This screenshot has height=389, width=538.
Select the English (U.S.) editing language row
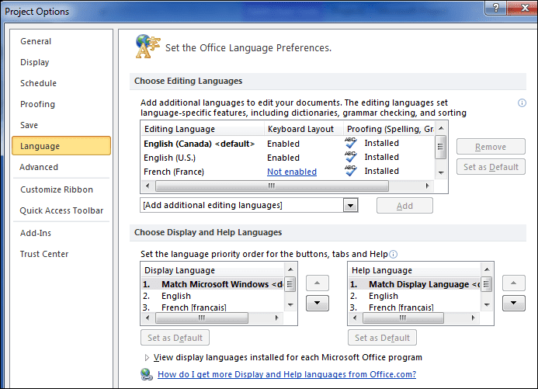click(x=287, y=158)
